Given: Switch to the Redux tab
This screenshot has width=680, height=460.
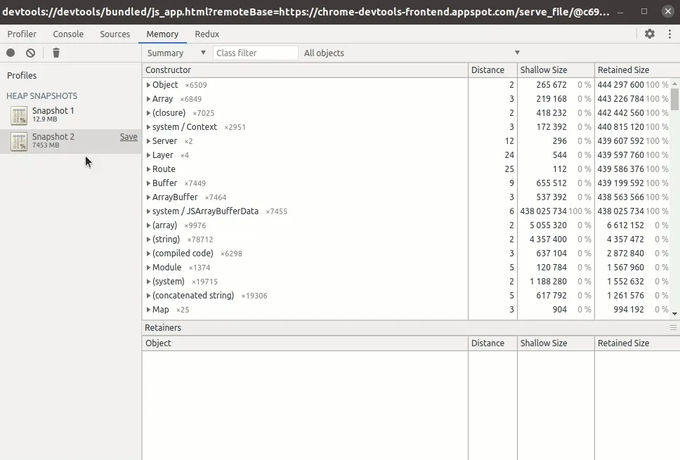Looking at the screenshot, I should coord(207,34).
